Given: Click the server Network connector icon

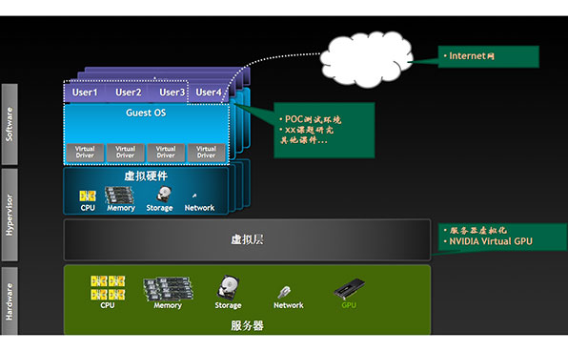Looking at the screenshot, I should [x=284, y=293].
